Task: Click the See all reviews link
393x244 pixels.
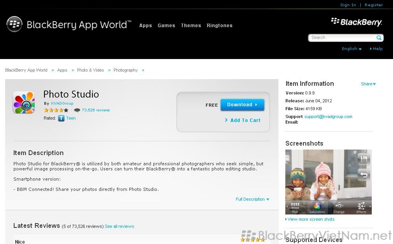Action: 119,226
